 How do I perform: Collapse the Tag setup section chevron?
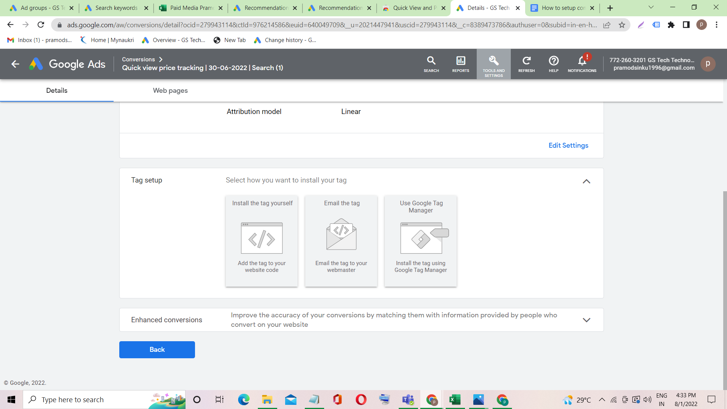[586, 181]
